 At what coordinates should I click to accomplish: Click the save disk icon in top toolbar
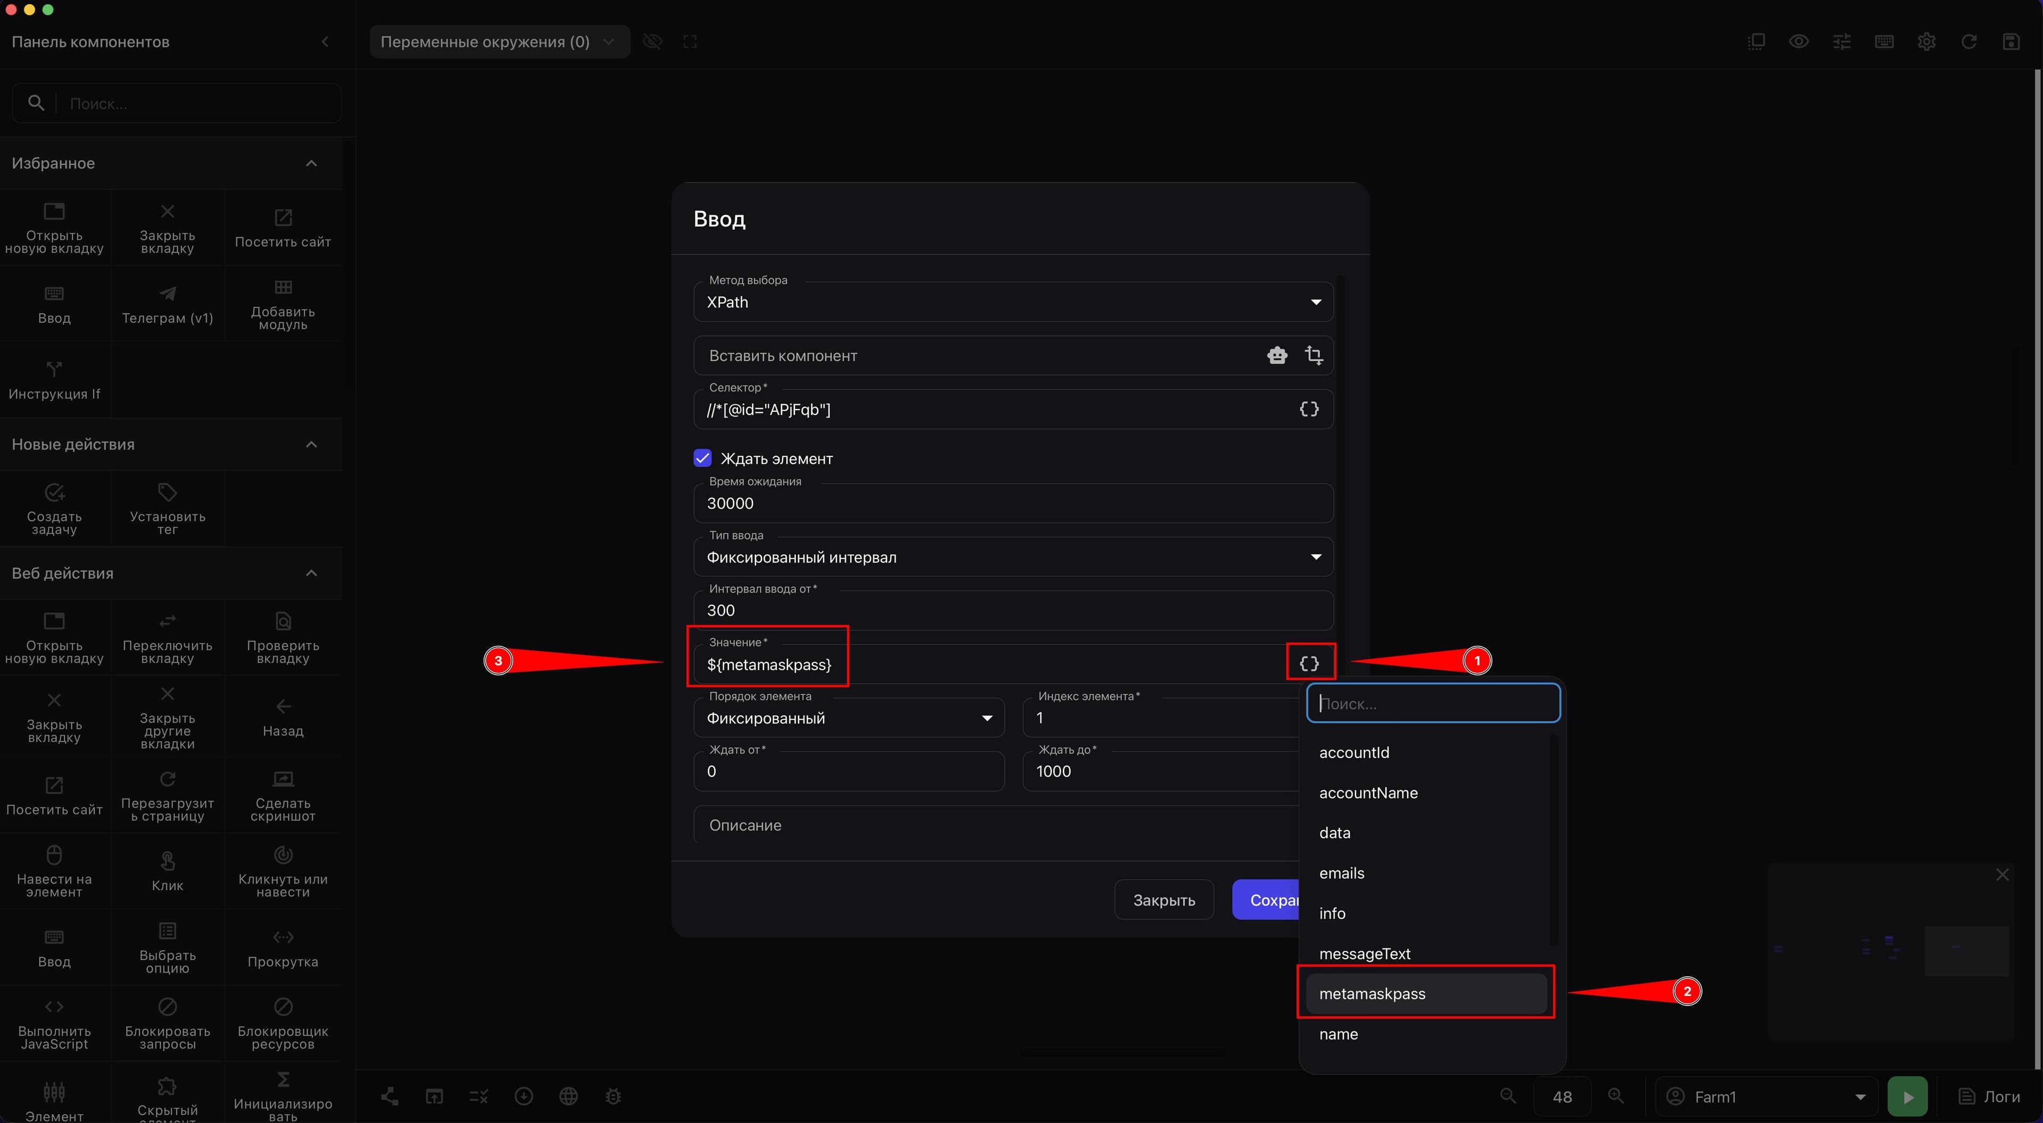point(2011,41)
